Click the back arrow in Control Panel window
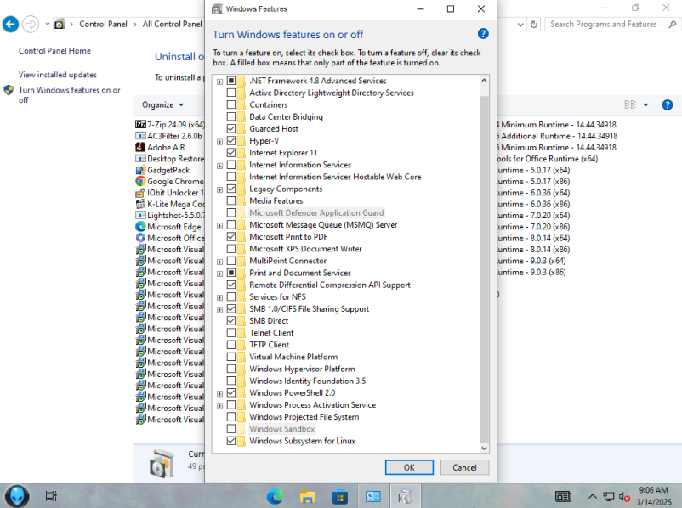The image size is (682, 508). (11, 25)
